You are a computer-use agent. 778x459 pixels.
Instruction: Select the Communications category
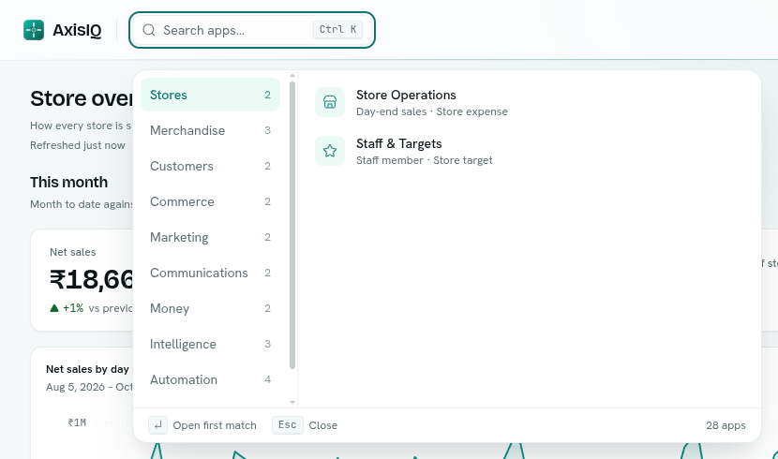(x=210, y=274)
